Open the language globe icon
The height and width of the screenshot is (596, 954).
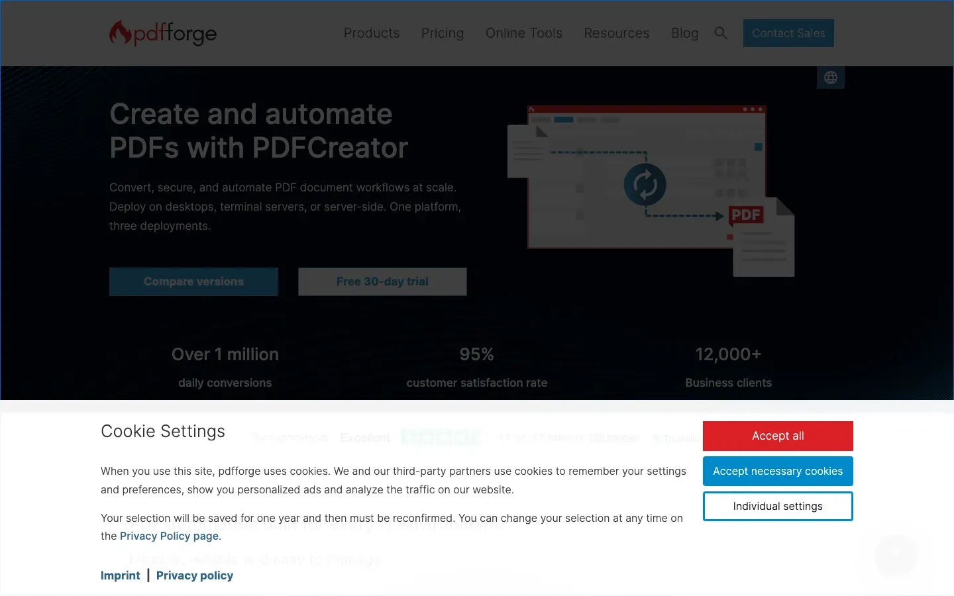tap(831, 77)
